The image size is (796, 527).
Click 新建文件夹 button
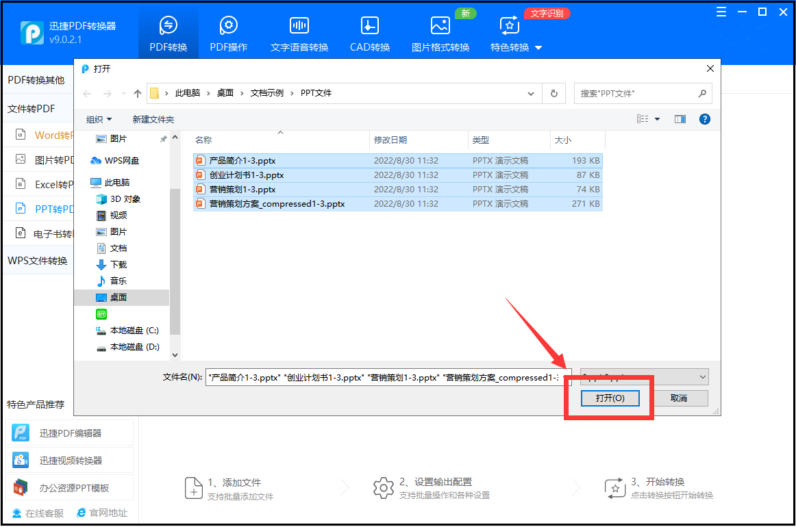(x=153, y=119)
